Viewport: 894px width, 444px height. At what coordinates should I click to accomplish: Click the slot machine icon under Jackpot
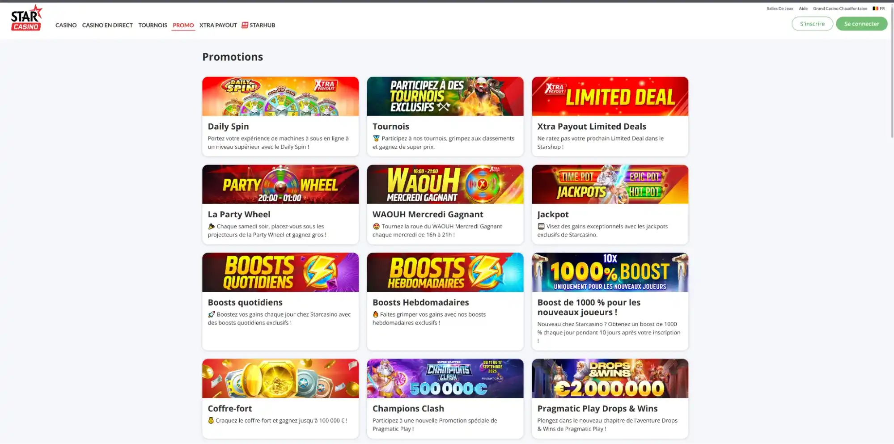pos(541,227)
